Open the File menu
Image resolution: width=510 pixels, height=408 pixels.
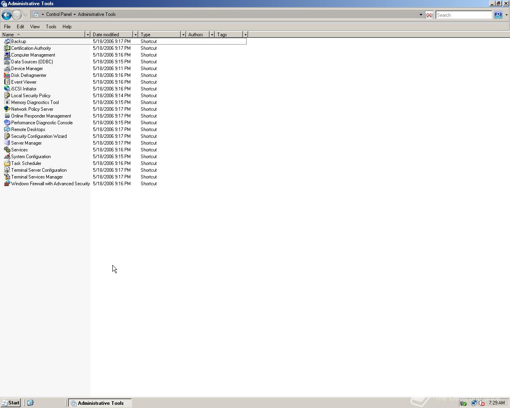(x=7, y=27)
